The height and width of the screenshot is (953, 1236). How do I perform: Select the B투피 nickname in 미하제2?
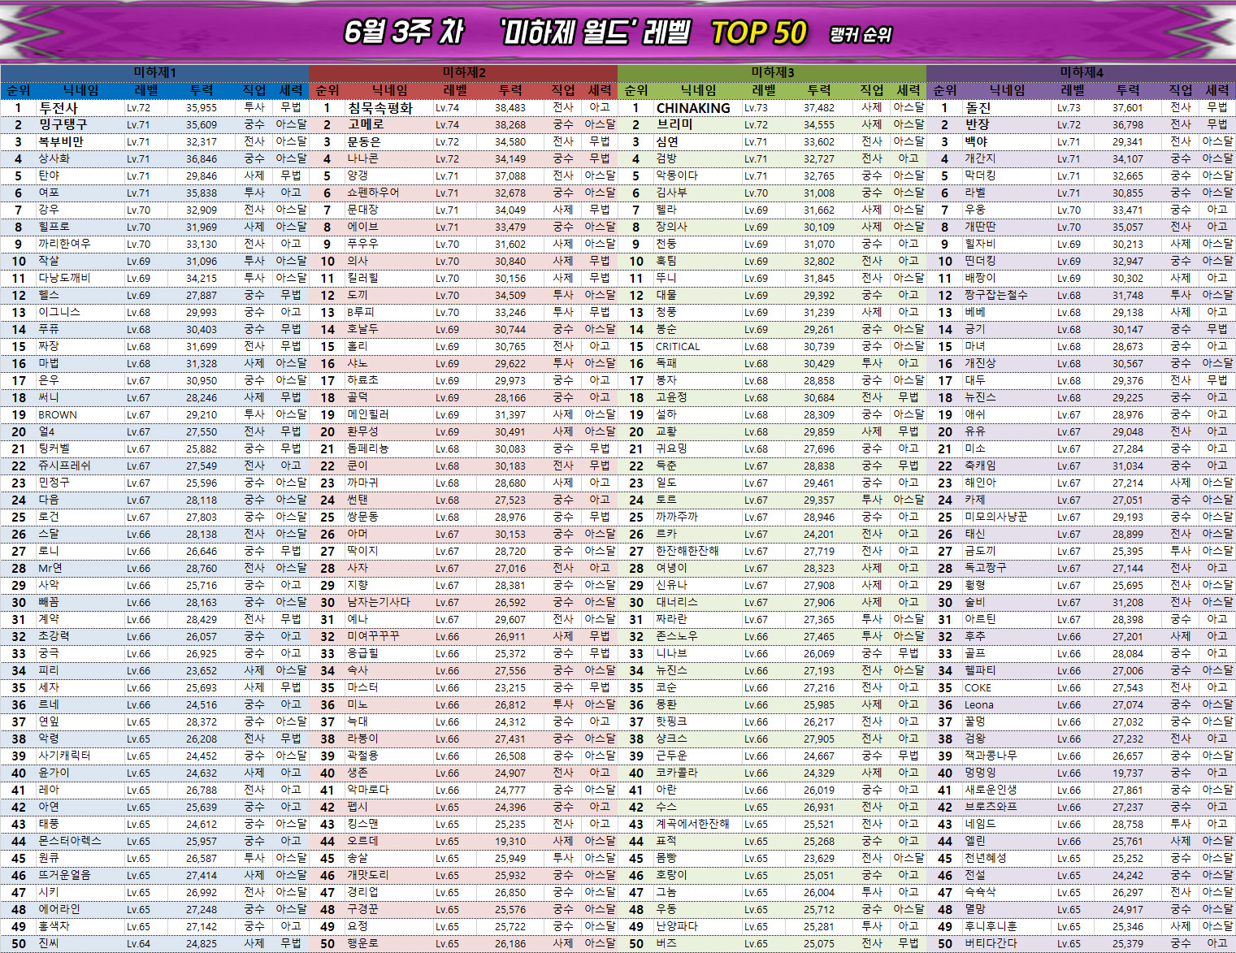click(360, 312)
